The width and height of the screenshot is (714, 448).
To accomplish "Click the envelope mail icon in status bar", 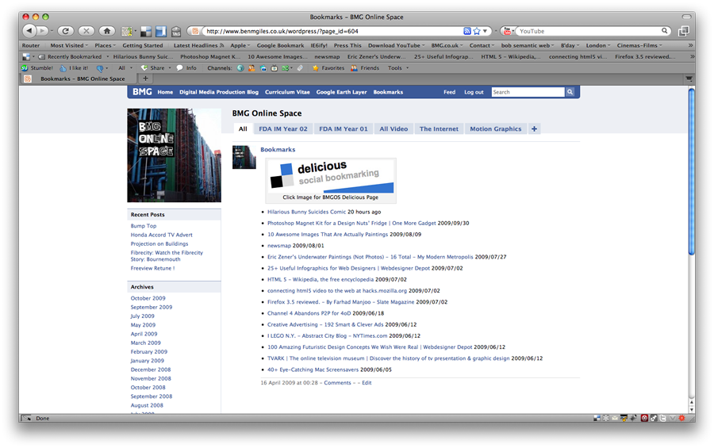I will tap(615, 418).
